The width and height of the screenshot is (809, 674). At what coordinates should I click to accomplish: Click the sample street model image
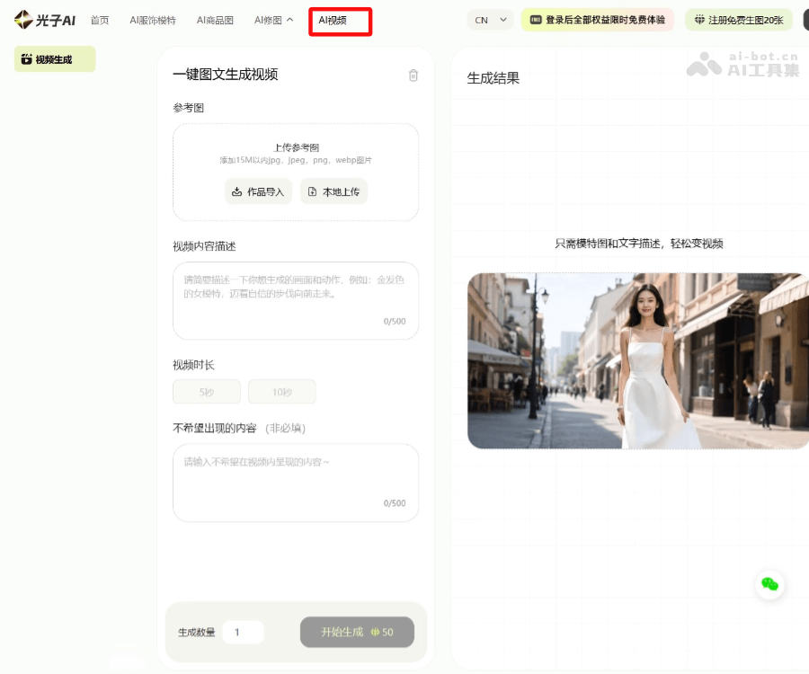pos(637,360)
